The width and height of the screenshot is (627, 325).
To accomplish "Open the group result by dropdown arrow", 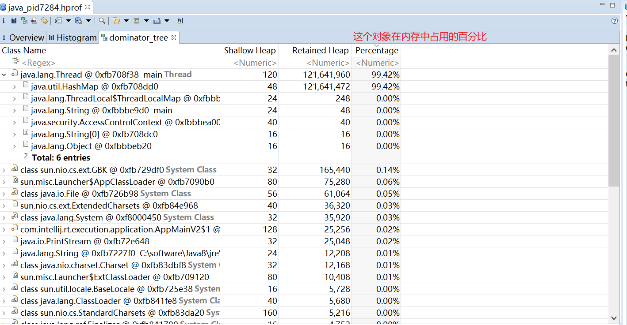I will point(126,21).
